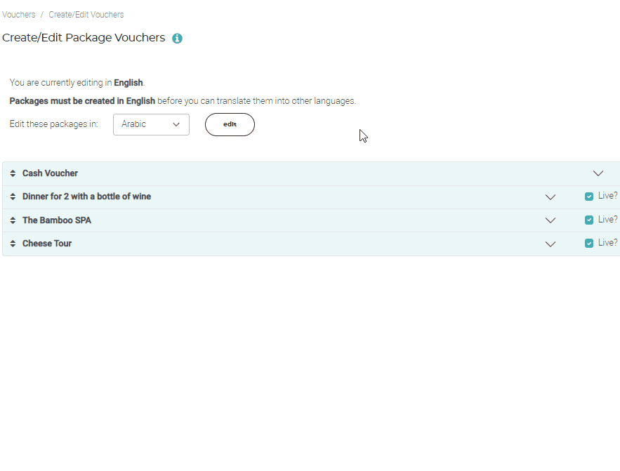Expand the Cheese Tour chevron
Image resolution: width=620 pixels, height=471 pixels.
(550, 244)
